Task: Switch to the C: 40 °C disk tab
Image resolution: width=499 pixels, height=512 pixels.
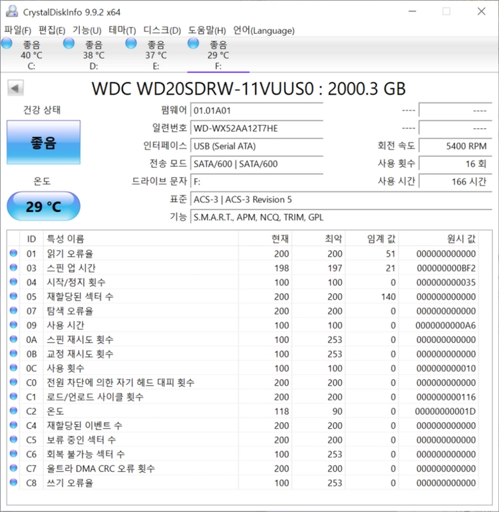Action: [x=31, y=55]
